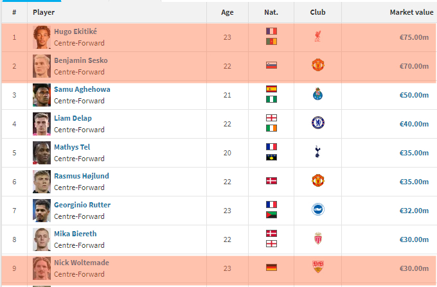Sort table by Age column header
437x287 pixels.
(x=227, y=12)
